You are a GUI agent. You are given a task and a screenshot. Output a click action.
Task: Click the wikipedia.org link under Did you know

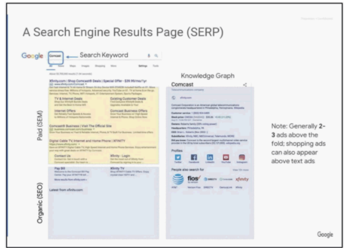coord(233,143)
